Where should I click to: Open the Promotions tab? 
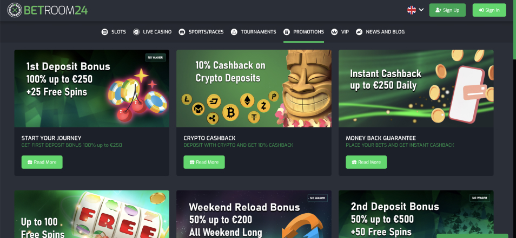(x=304, y=32)
